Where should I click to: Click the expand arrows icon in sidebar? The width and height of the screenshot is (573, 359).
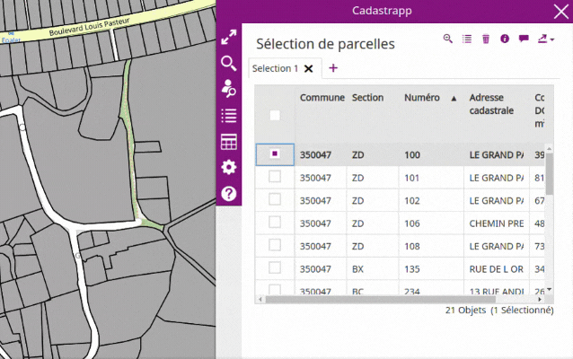click(x=229, y=38)
